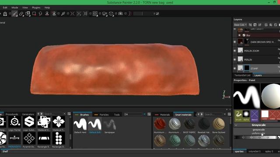Hide the DARK BROWN SPEC layer
Image resolution: width=280 pixels, height=157 pixels.
point(235,42)
